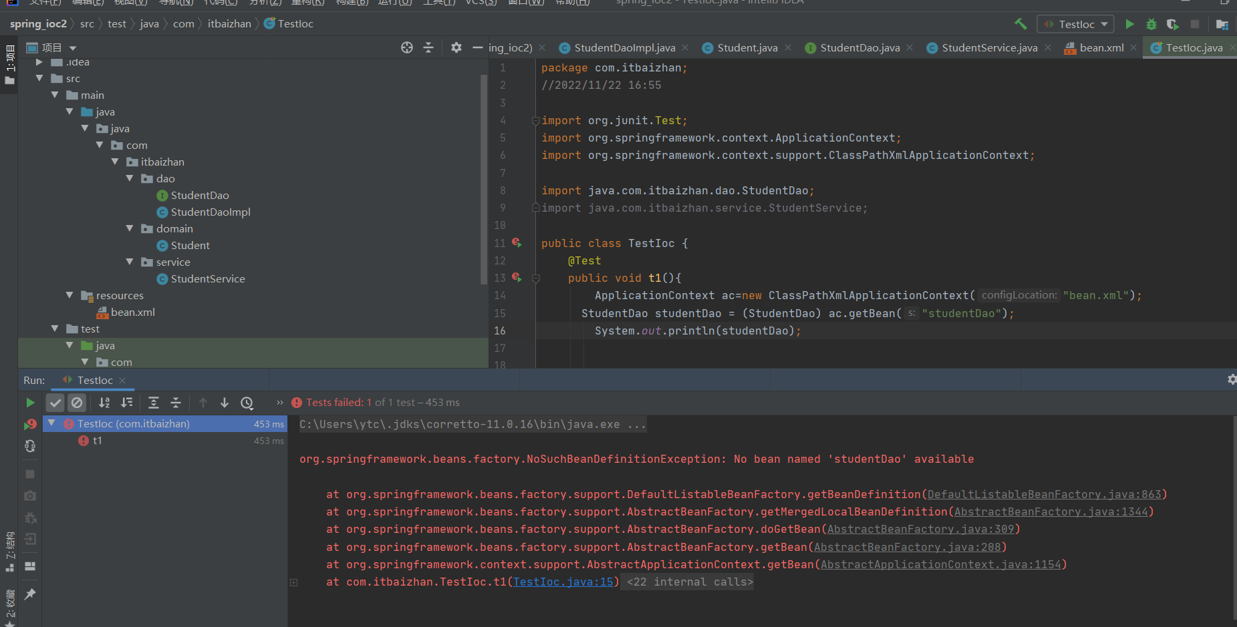Viewport: 1237px width, 627px height.
Task: Toggle show passed tests checkmark
Action: click(x=55, y=403)
